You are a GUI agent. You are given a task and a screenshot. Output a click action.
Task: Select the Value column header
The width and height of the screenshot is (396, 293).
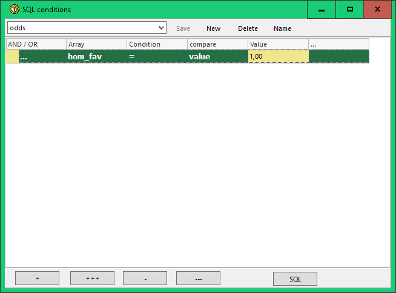click(x=278, y=44)
